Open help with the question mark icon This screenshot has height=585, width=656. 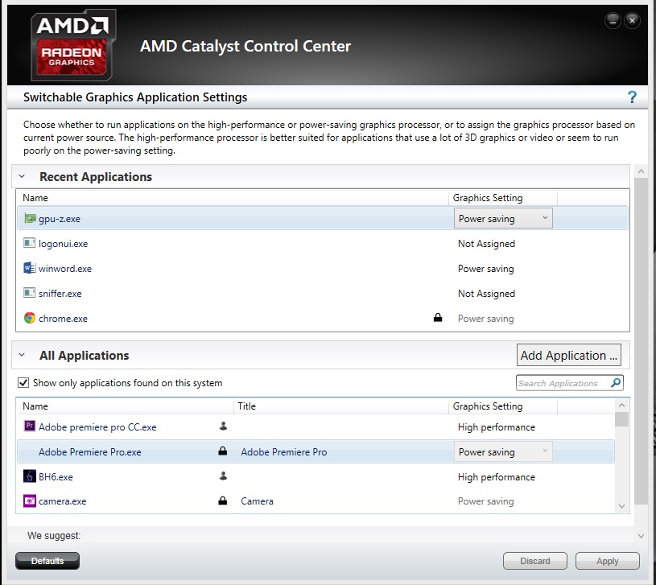point(632,97)
